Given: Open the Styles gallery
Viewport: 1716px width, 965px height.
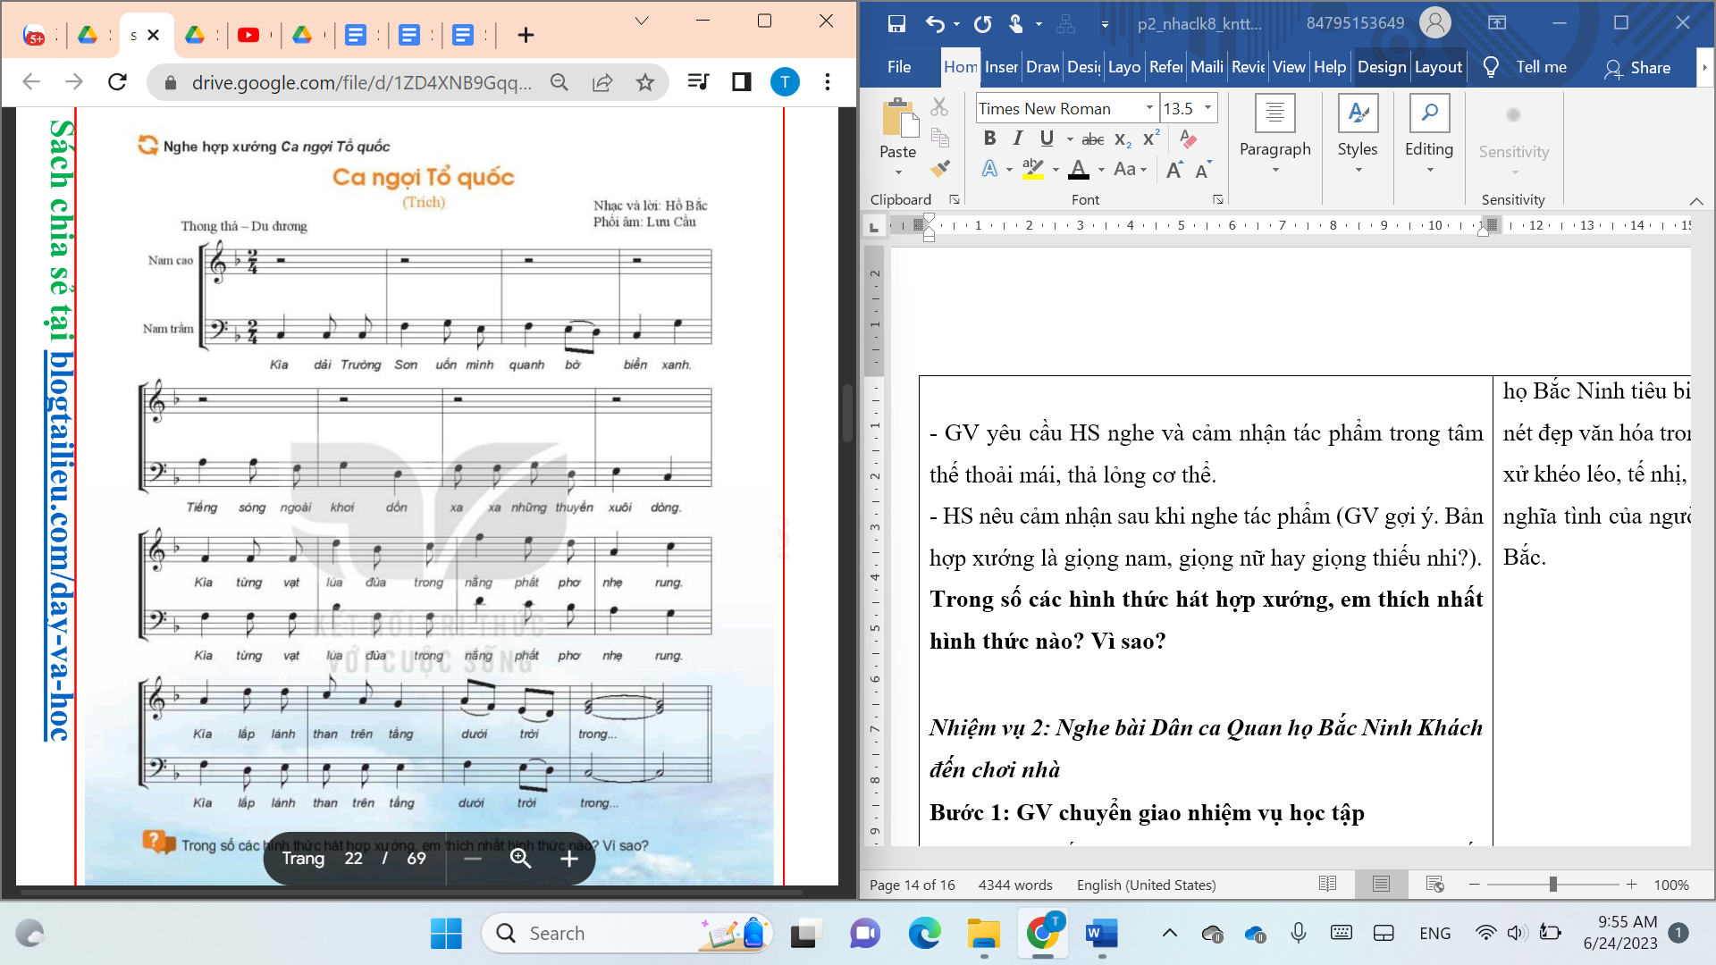Looking at the screenshot, I should (1358, 134).
